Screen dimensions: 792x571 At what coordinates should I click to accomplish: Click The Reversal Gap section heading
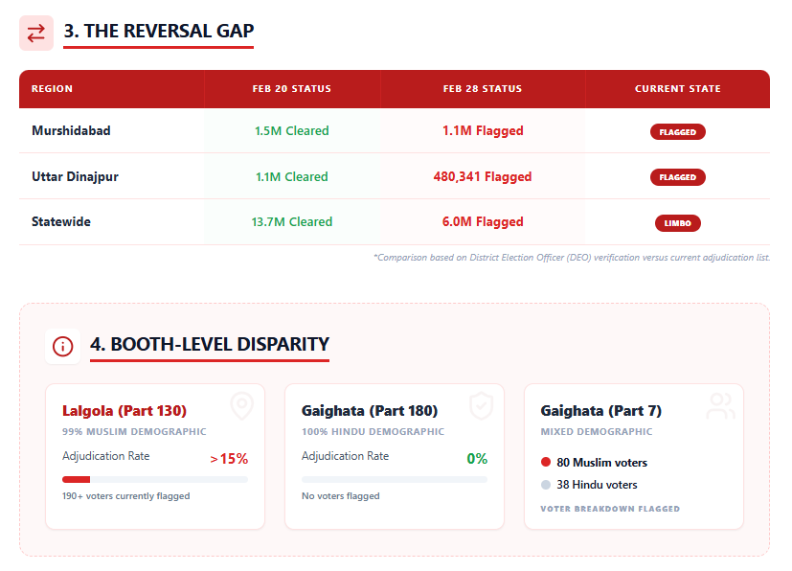pyautogui.click(x=159, y=31)
